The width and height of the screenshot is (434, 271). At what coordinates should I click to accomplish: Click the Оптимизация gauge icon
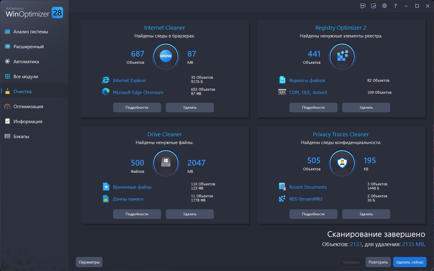[x=7, y=106]
